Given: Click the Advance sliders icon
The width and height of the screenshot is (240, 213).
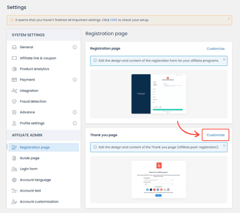Looking at the screenshot, I should coord(14,112).
